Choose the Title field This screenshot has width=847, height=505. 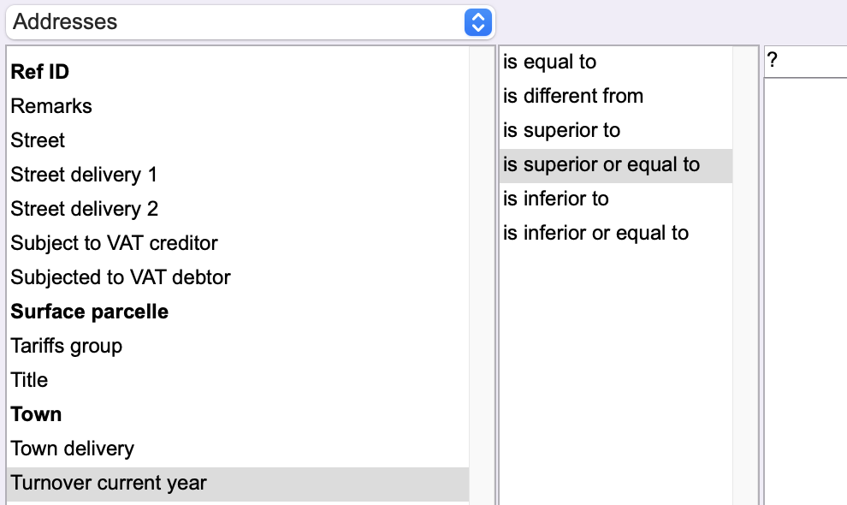pyautogui.click(x=29, y=380)
